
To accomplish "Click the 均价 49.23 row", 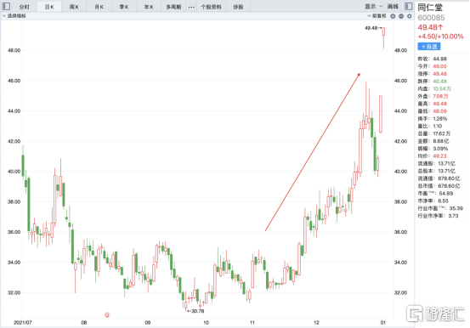I will click(433, 156).
